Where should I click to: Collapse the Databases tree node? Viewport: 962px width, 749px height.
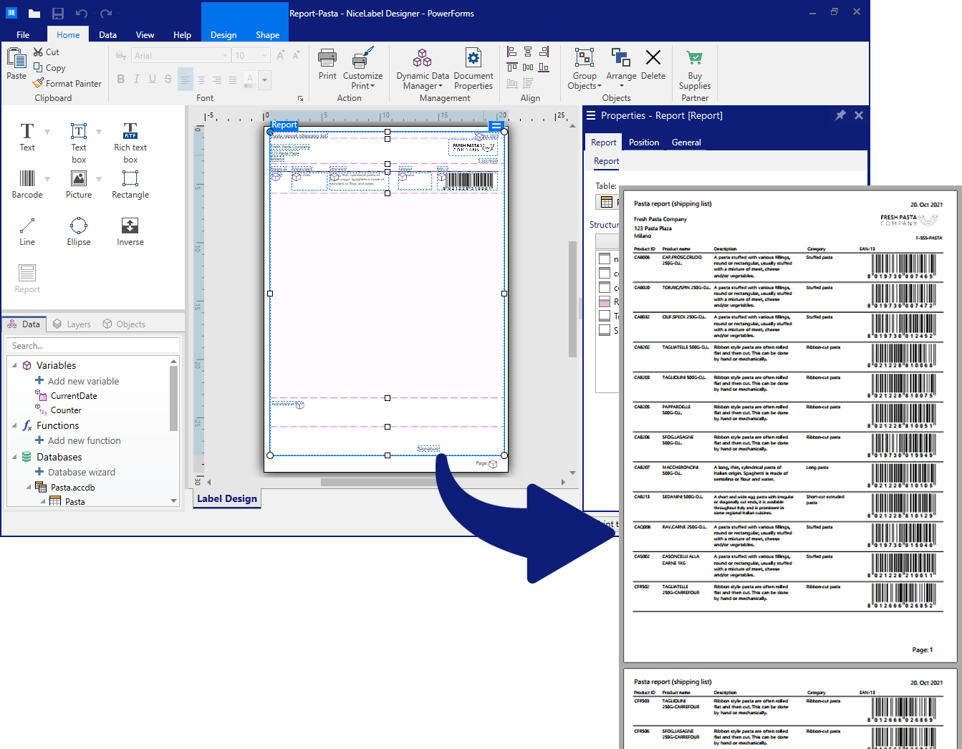(x=14, y=457)
